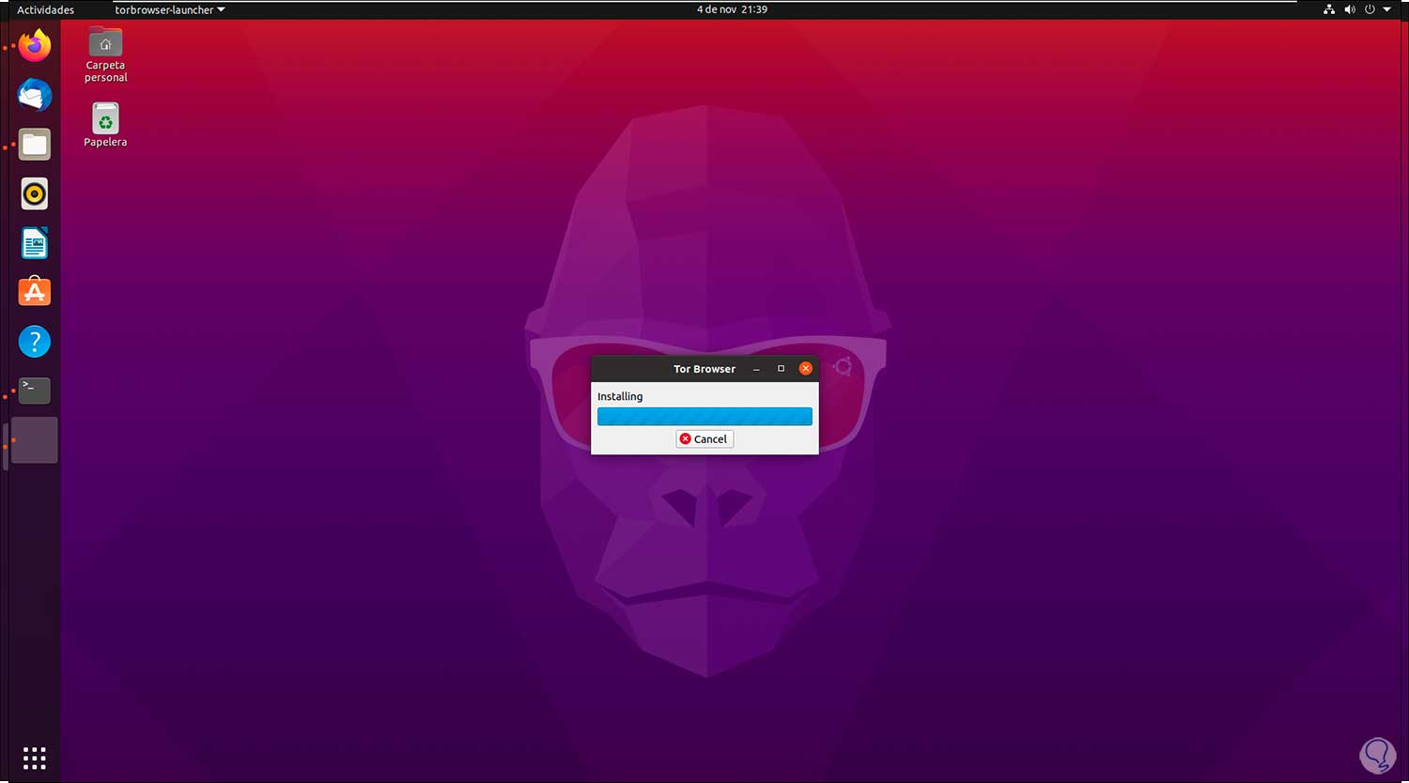Image resolution: width=1409 pixels, height=783 pixels.
Task: Launch Thunderbird mail from the dock
Action: [35, 95]
